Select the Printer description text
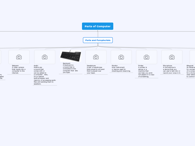Image resolution: width=195 pixels, height=146 pixels. (146, 71)
